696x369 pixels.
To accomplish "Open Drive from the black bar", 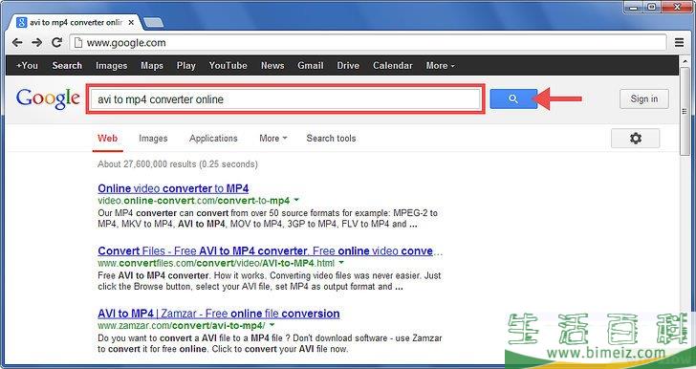I will (348, 65).
